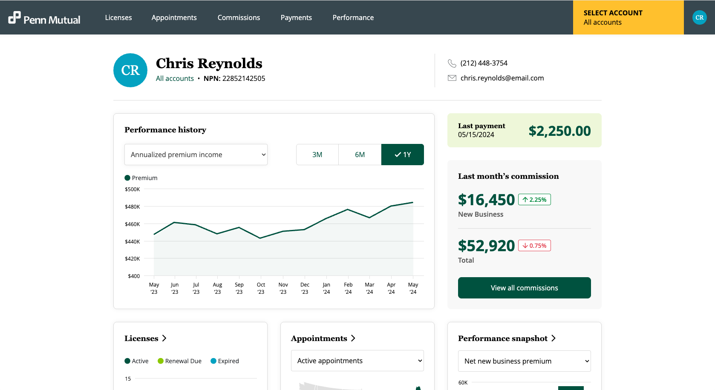
Task: Click the $2,250.00 last payment amount
Action: point(559,131)
